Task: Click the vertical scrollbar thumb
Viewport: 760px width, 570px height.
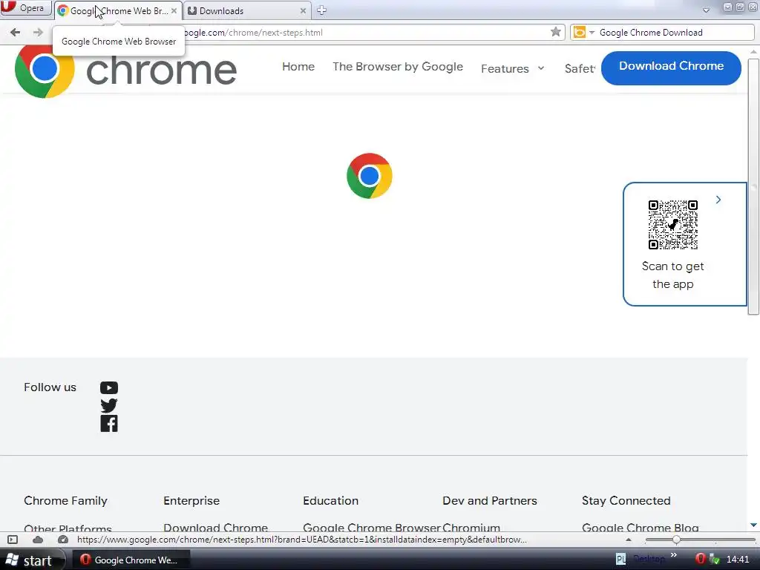Action: pyautogui.click(x=753, y=186)
